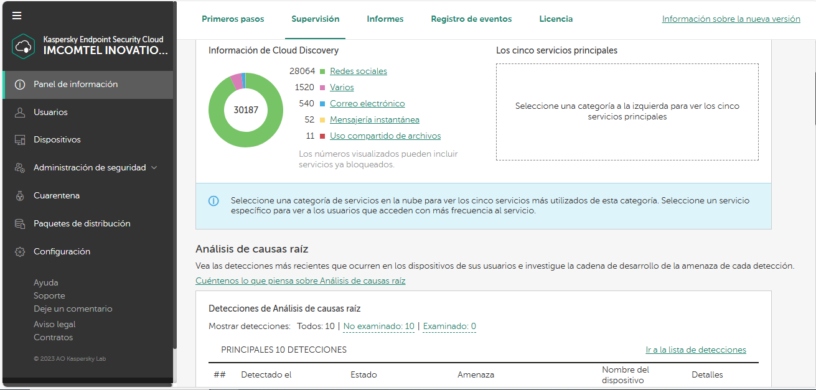
Task: Click the Configuración gear icon
Action: (x=20, y=252)
